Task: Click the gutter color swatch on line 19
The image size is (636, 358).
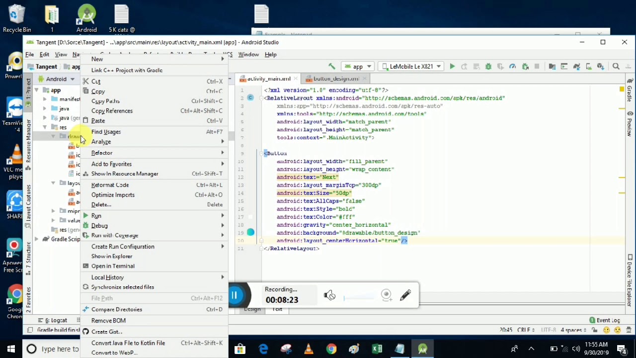Action: coord(250,232)
